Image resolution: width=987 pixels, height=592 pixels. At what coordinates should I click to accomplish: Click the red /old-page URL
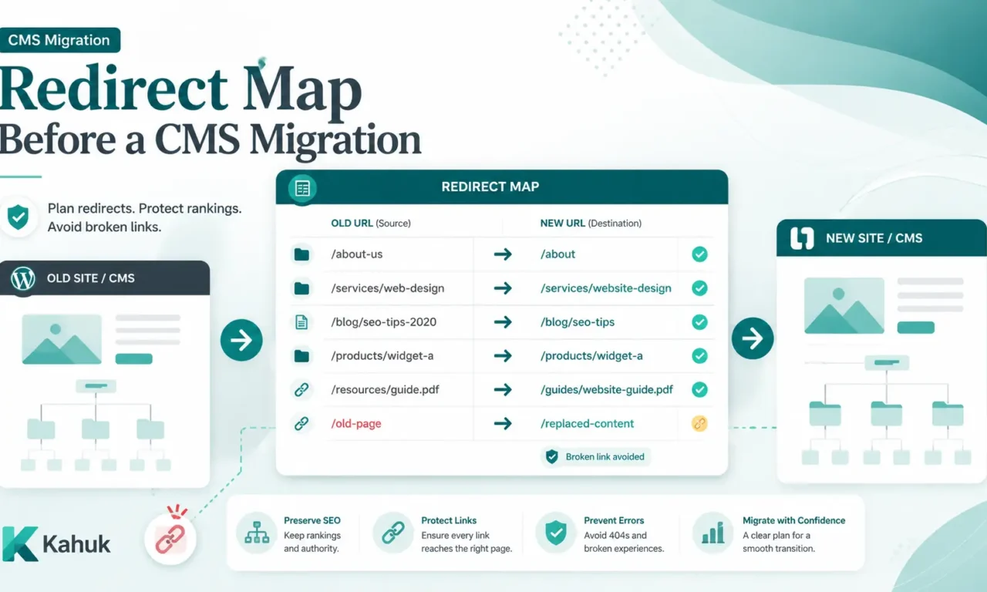356,424
